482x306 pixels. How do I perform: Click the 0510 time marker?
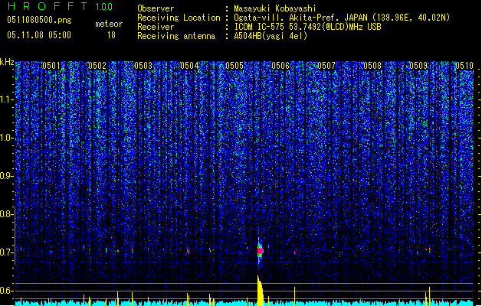pyautogui.click(x=464, y=66)
